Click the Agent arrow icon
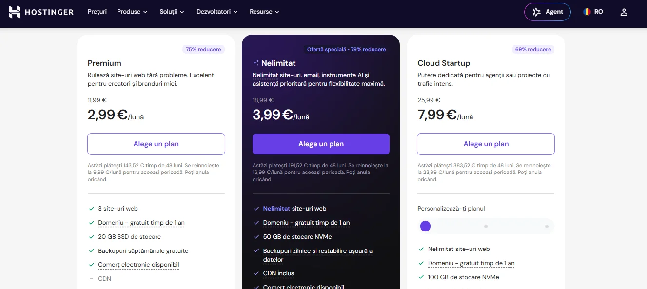The height and width of the screenshot is (289, 647). click(537, 12)
